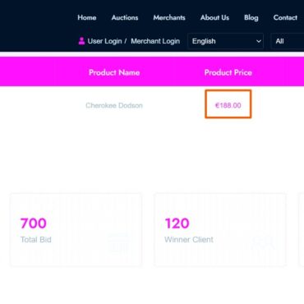
Task: Open the Contact page link
Action: (x=285, y=17)
